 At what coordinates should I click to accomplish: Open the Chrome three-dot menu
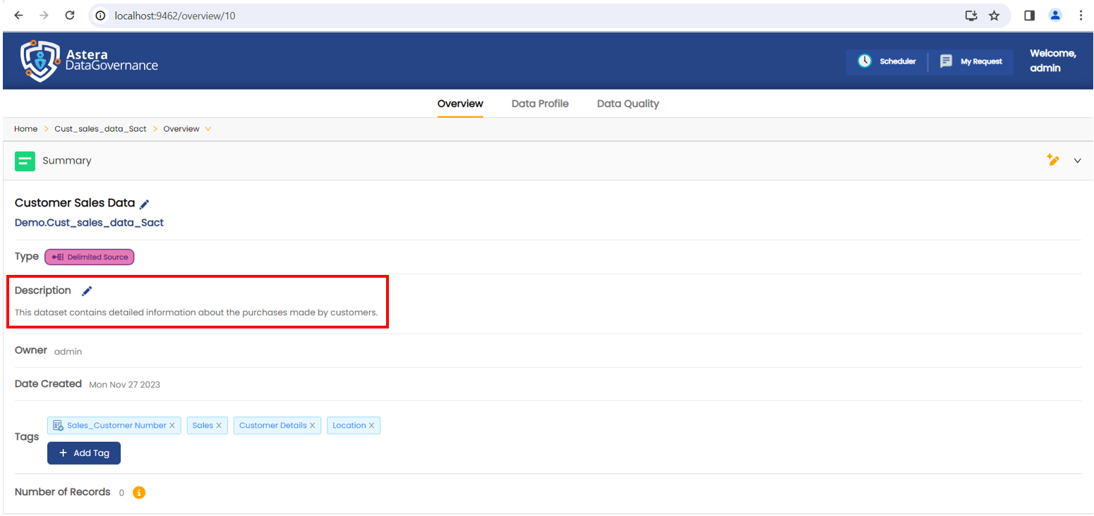tap(1081, 16)
